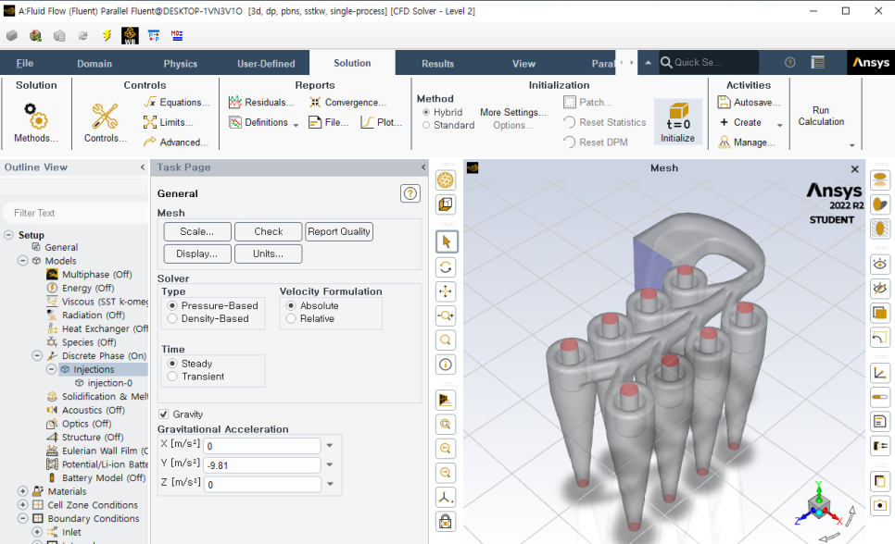895x544 pixels.
Task: Open the File menu tab
Action: tap(24, 63)
